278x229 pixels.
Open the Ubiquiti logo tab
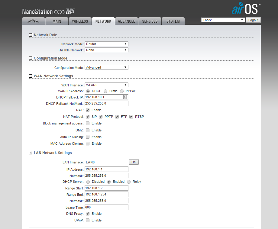(x=34, y=21)
